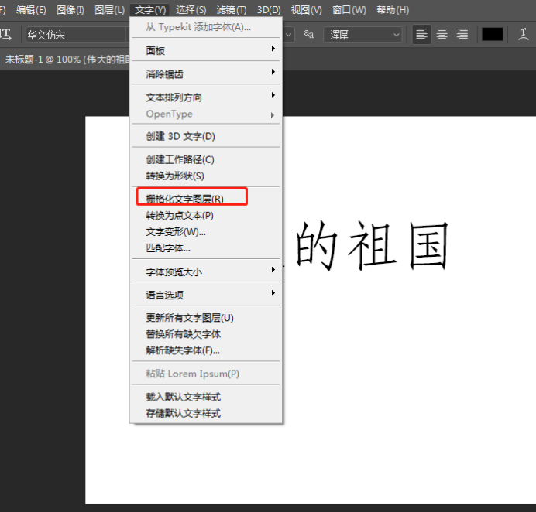The width and height of the screenshot is (536, 512).
Task: Choose 转换为形状(S)
Action: click(206, 176)
